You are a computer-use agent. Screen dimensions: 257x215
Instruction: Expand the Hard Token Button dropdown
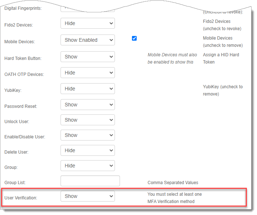click(x=87, y=57)
